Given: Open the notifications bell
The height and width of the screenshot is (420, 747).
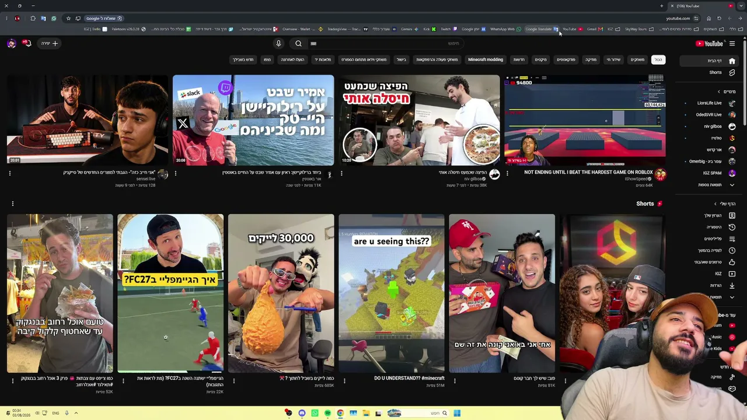Looking at the screenshot, I should click(26, 43).
